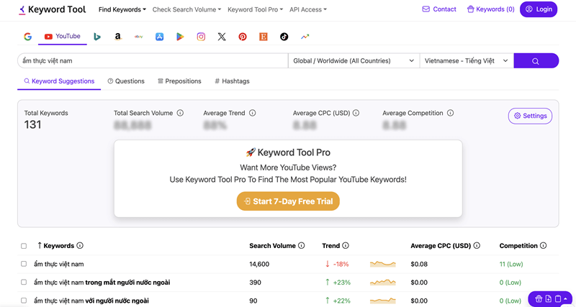Screen dimensions: 576x307
Task: Click the search volume value 390
Action: [x=256, y=283]
